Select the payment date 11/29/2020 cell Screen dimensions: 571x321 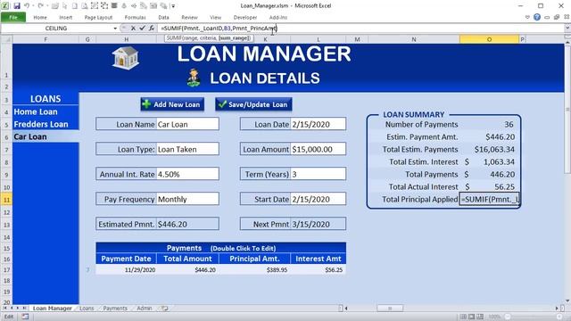(x=126, y=269)
